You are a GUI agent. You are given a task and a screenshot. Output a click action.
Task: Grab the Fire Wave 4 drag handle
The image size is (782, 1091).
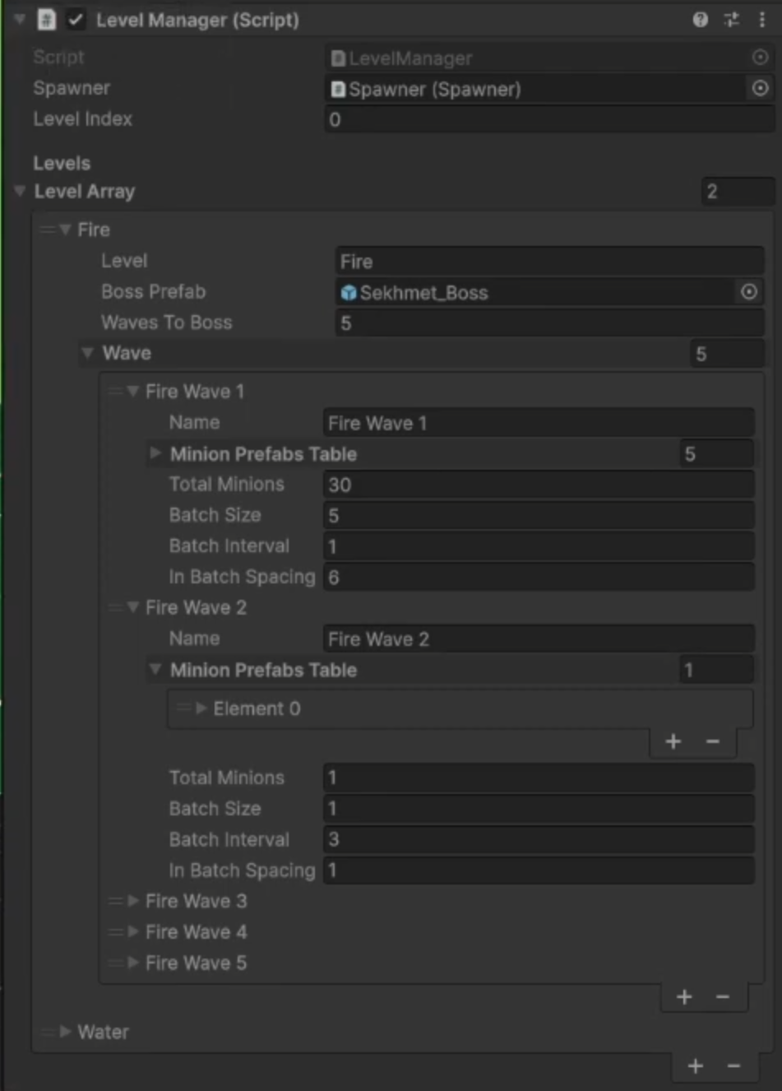point(115,932)
